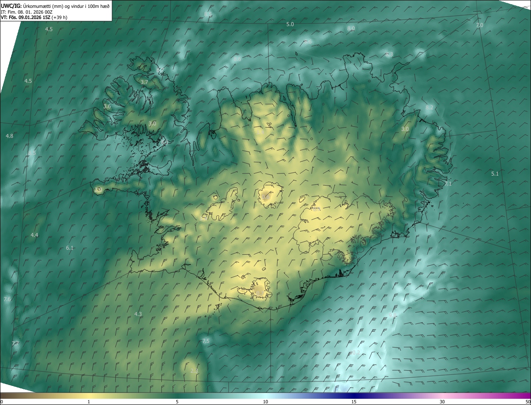This screenshot has width=531, height=405.
Task: Click the 5 tick on the colour scale
Action: coord(177,402)
